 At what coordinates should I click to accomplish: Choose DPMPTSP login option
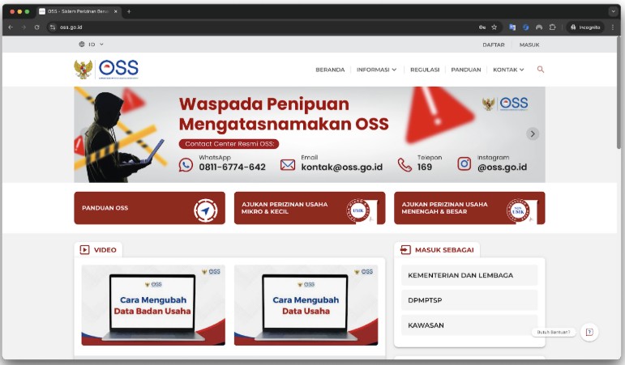point(469,300)
